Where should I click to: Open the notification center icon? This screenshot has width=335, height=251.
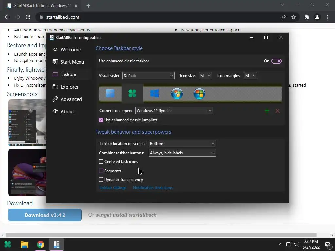pos(328,245)
